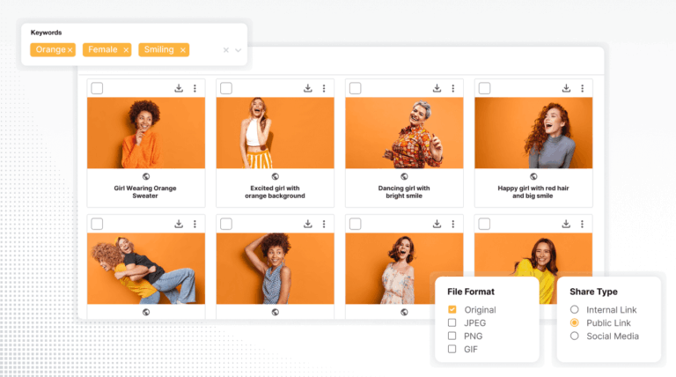
Task: Open two women piggyback thumbnail
Action: pos(146,269)
